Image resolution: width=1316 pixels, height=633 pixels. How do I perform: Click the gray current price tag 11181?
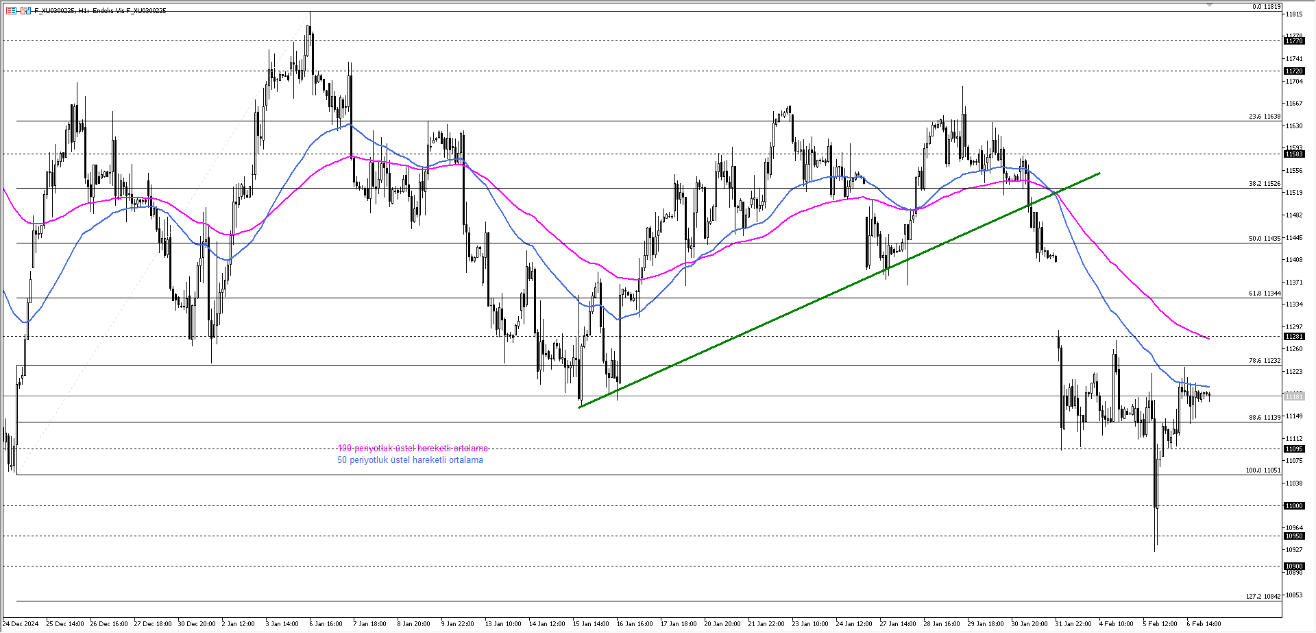[x=1294, y=396]
